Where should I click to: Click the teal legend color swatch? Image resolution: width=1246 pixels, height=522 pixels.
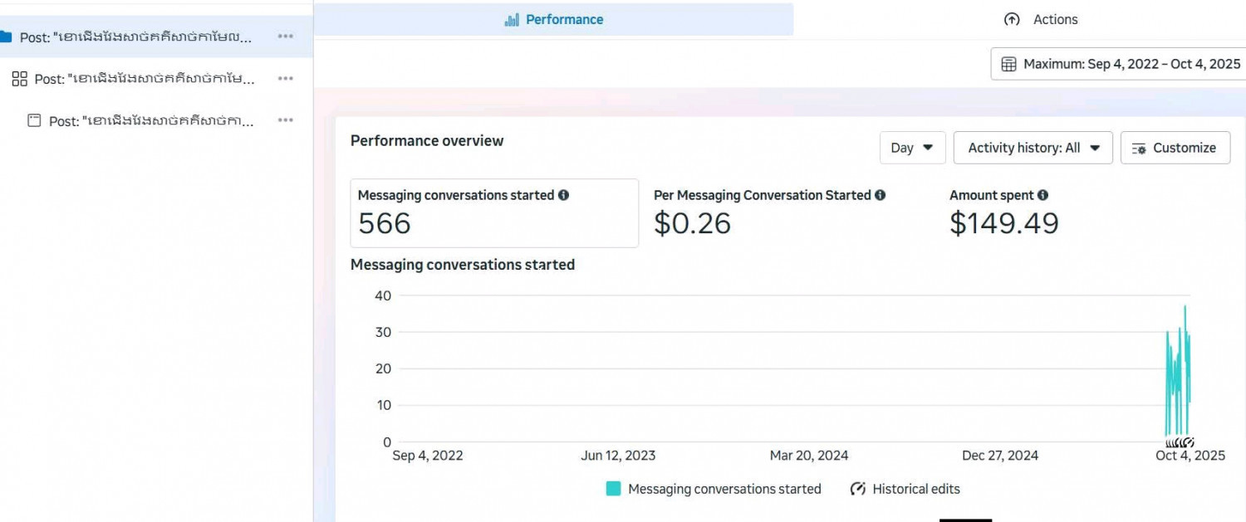pyautogui.click(x=614, y=489)
